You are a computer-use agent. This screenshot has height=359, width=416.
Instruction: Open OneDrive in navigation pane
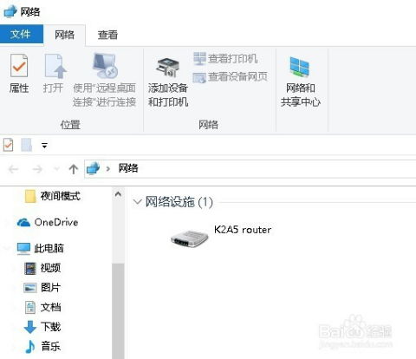[48, 222]
